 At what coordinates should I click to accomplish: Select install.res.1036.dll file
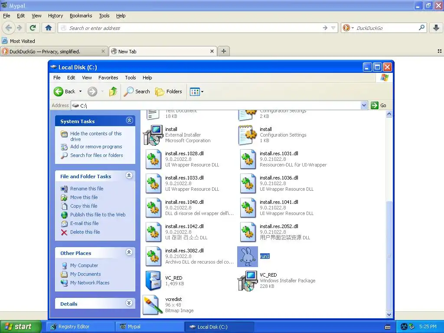pos(277,183)
